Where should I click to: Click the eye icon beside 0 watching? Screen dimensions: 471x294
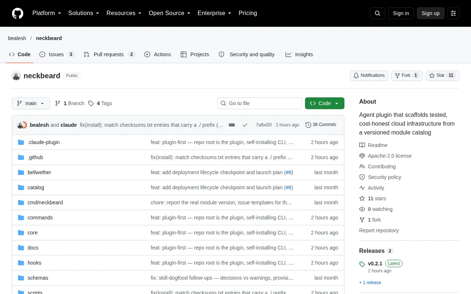pos(362,209)
